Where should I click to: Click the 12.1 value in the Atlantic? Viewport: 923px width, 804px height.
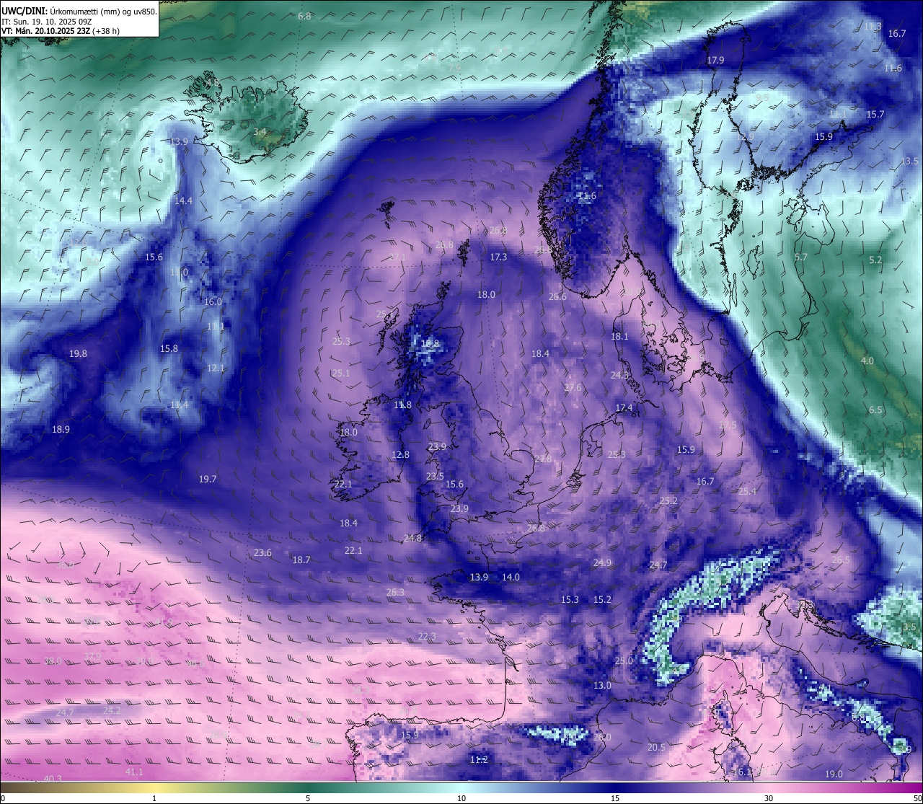[216, 368]
